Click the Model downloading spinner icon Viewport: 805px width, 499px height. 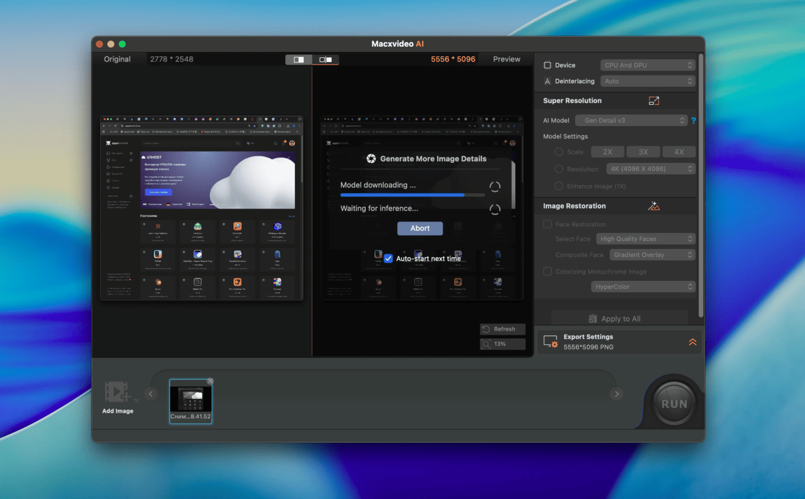pyautogui.click(x=495, y=186)
